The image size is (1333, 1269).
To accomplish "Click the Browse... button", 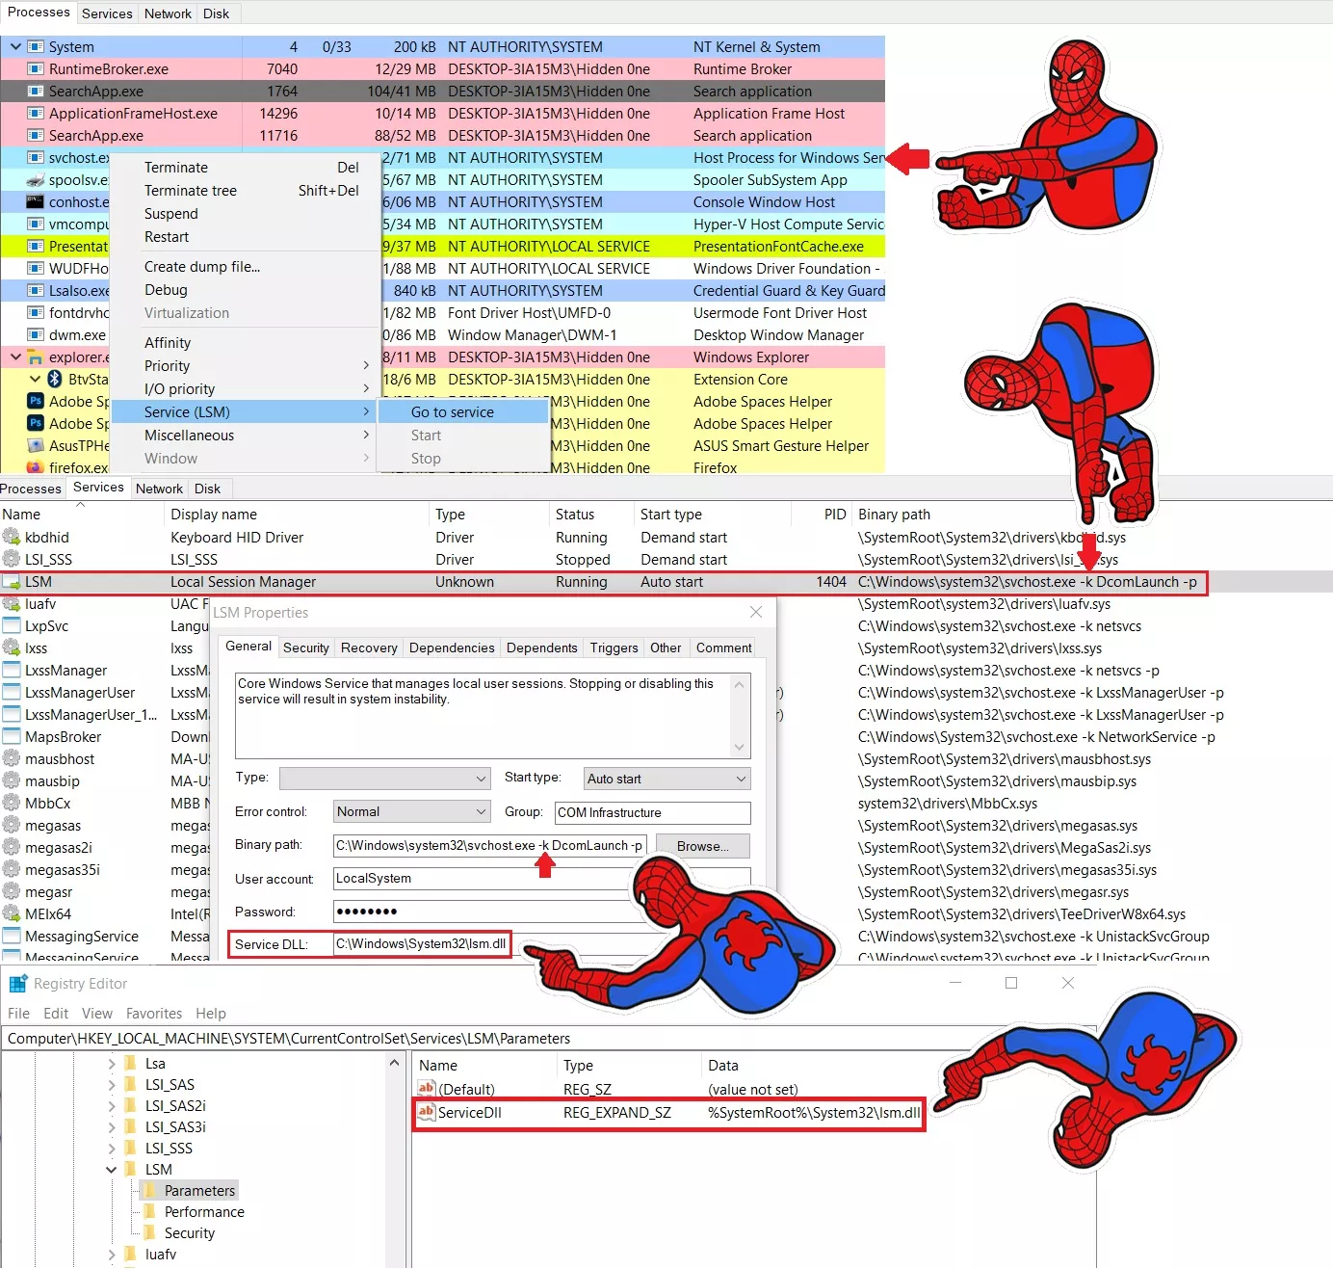I will click(x=703, y=846).
